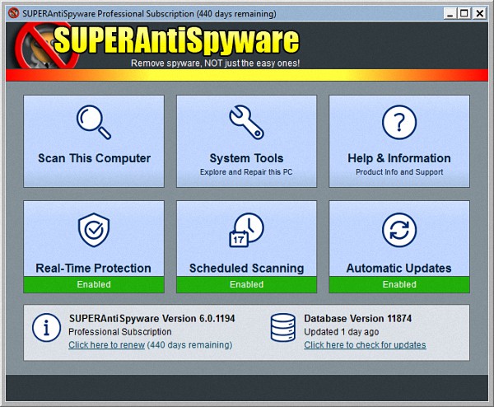Click the Explore and Repair this PC subtitle
Viewport: 494px width, 407px height.
246,172
